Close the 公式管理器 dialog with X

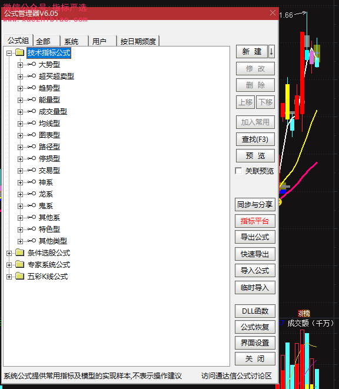(x=272, y=12)
